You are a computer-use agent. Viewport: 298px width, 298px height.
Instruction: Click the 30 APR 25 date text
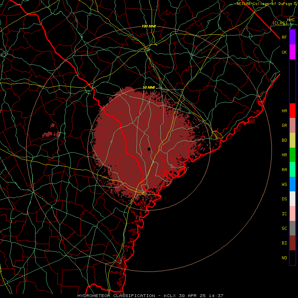[x=192, y=296]
